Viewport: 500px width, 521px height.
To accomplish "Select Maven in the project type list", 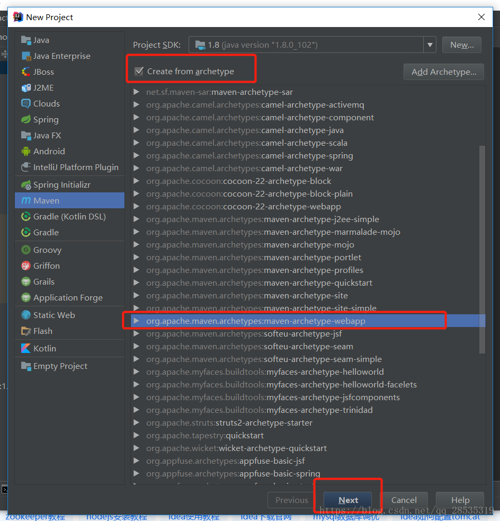I will tap(70, 201).
